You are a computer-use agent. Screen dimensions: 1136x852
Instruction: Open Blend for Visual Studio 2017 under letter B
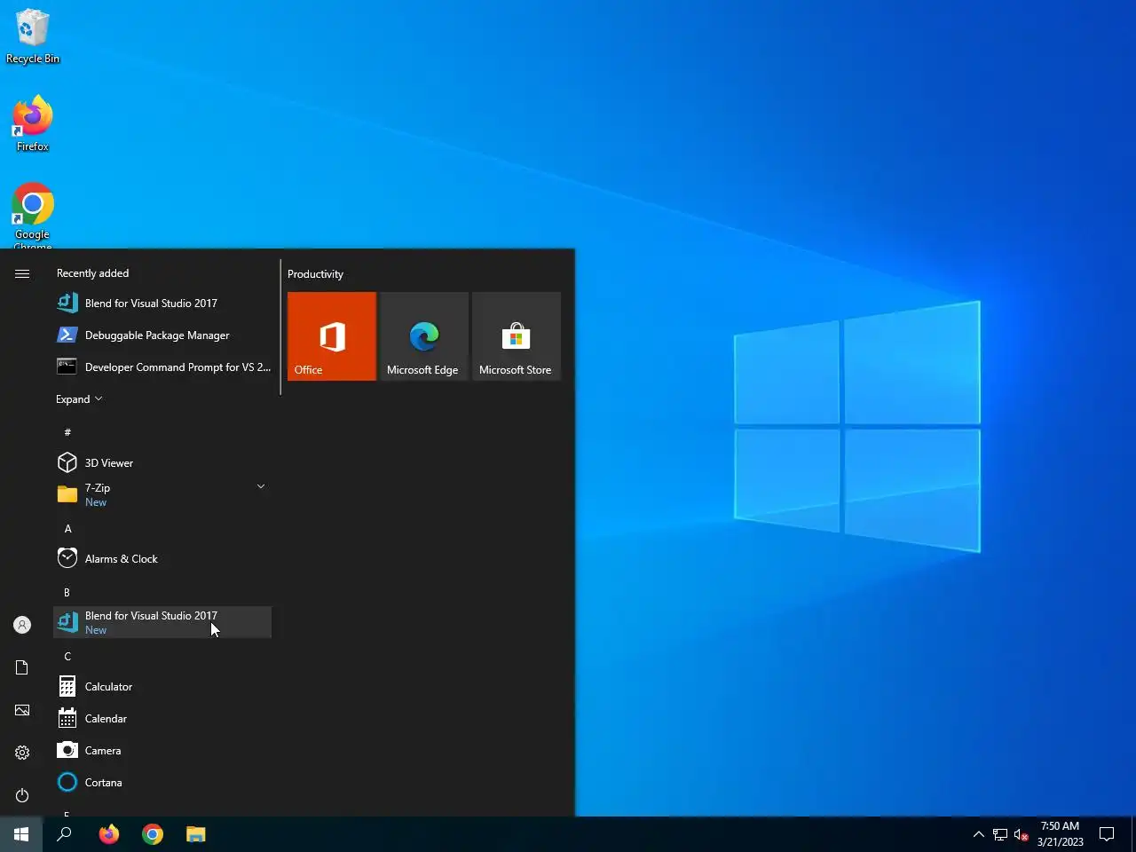tap(162, 623)
